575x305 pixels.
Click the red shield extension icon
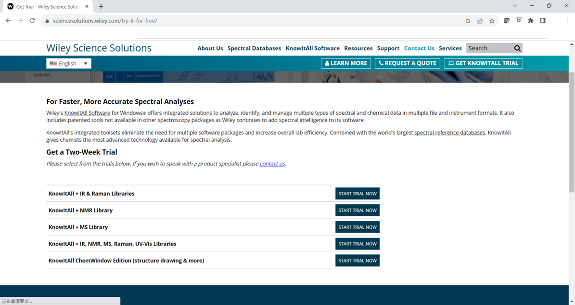tap(519, 20)
